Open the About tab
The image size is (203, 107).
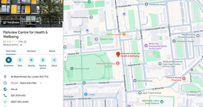(52, 51)
